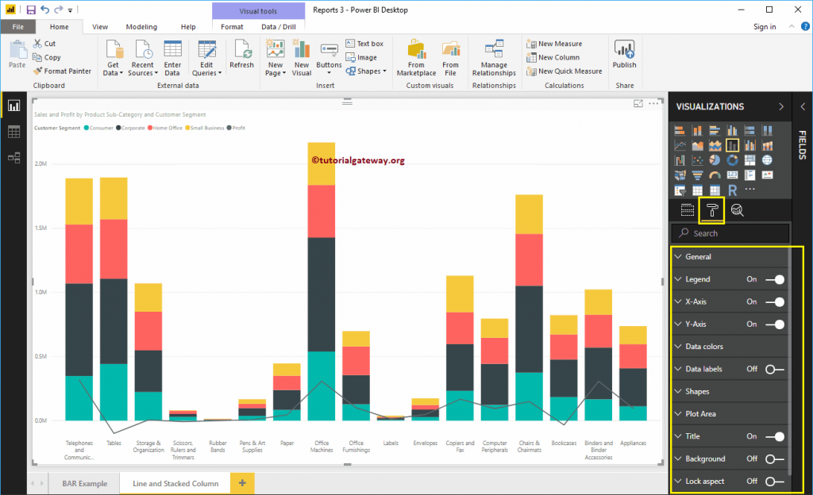The height and width of the screenshot is (495, 813).
Task: Select the Donut chart visualization icon
Action: click(x=732, y=159)
